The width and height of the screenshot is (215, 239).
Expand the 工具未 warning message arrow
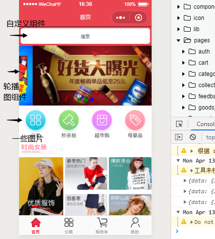[x=192, y=170]
